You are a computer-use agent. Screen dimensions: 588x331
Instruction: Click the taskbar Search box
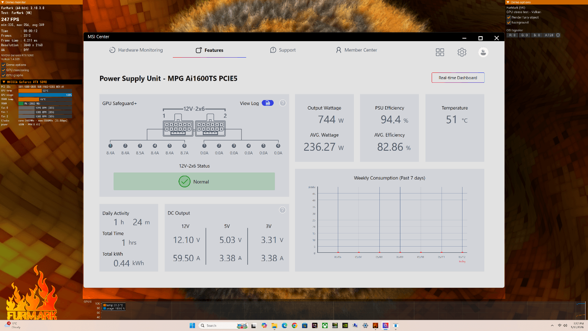pos(223,325)
